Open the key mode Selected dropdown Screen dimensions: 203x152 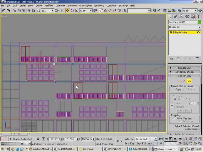146,139
